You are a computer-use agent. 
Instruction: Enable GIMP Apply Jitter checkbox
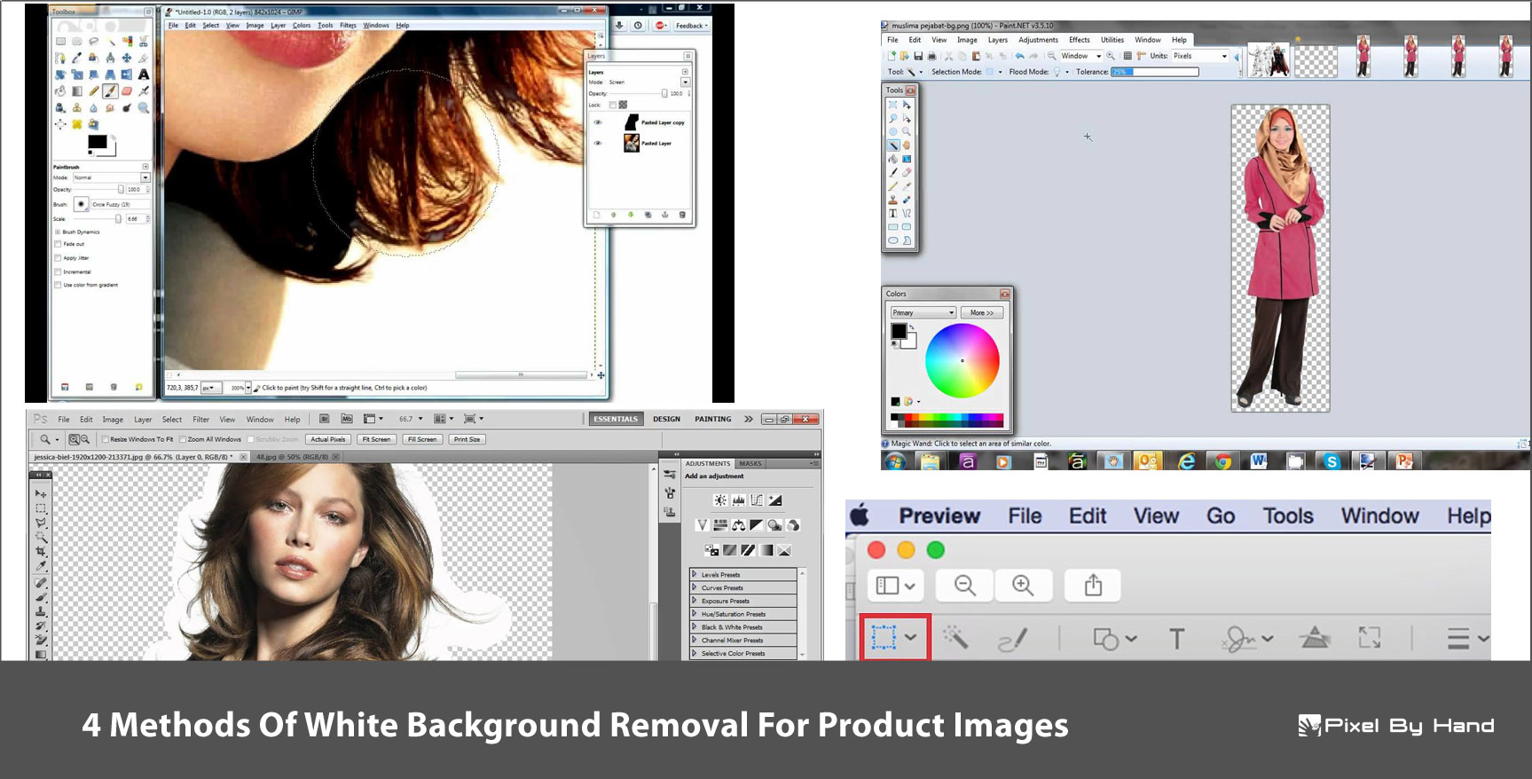pos(59,257)
